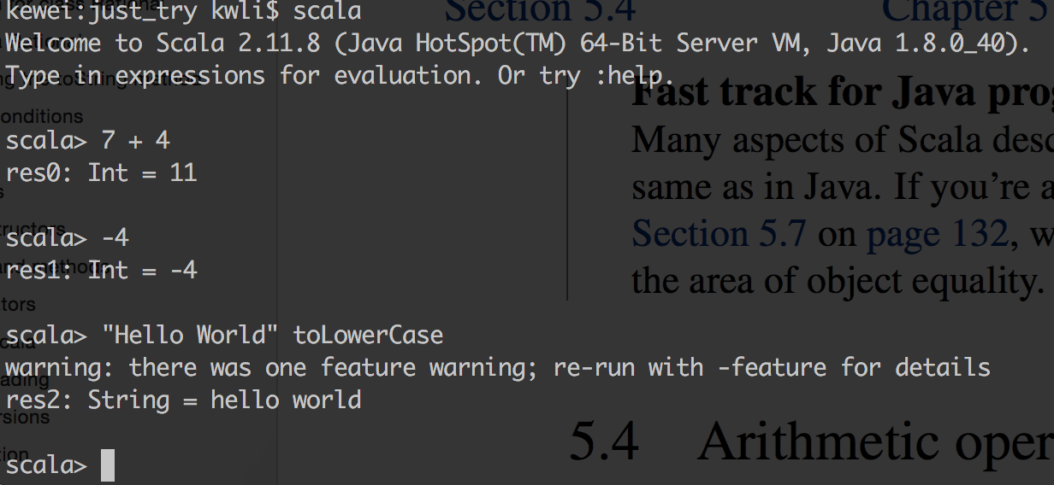Click the terminal cursor at the last scala prompt
Screen dimensions: 1054x485
(107, 465)
